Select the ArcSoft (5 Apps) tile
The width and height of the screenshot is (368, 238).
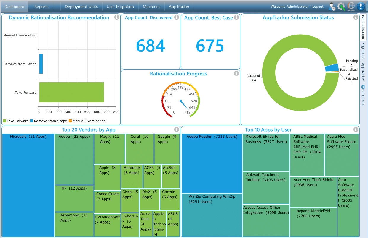pyautogui.click(x=171, y=177)
